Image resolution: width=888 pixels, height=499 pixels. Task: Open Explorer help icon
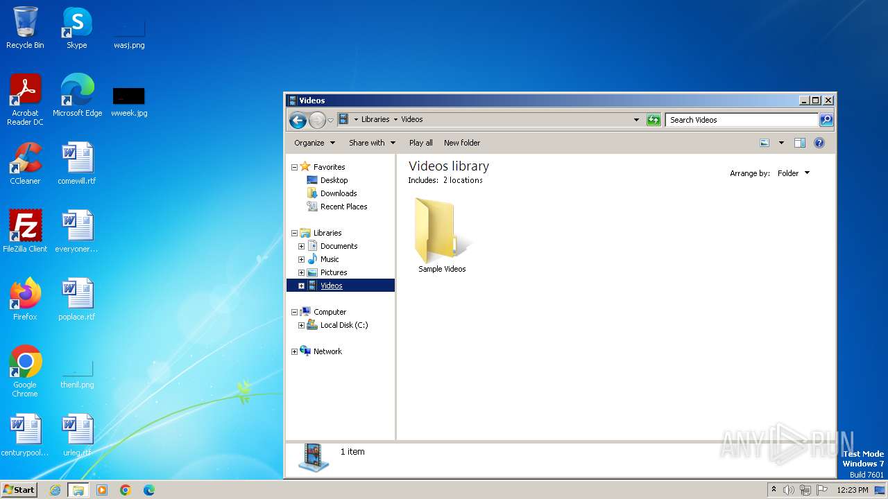point(819,143)
